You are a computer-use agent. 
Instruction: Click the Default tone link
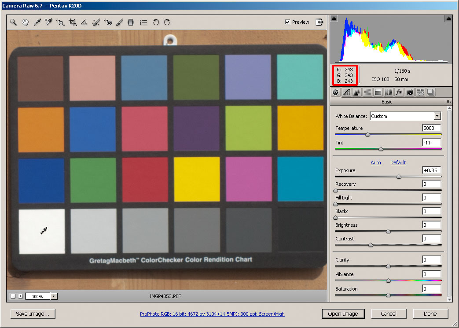398,162
